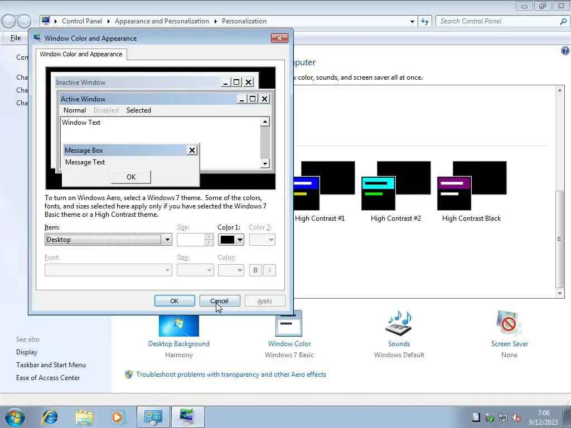Select the High Contrast #1 theme
Viewport: 571px width, 428px height.
[320, 192]
